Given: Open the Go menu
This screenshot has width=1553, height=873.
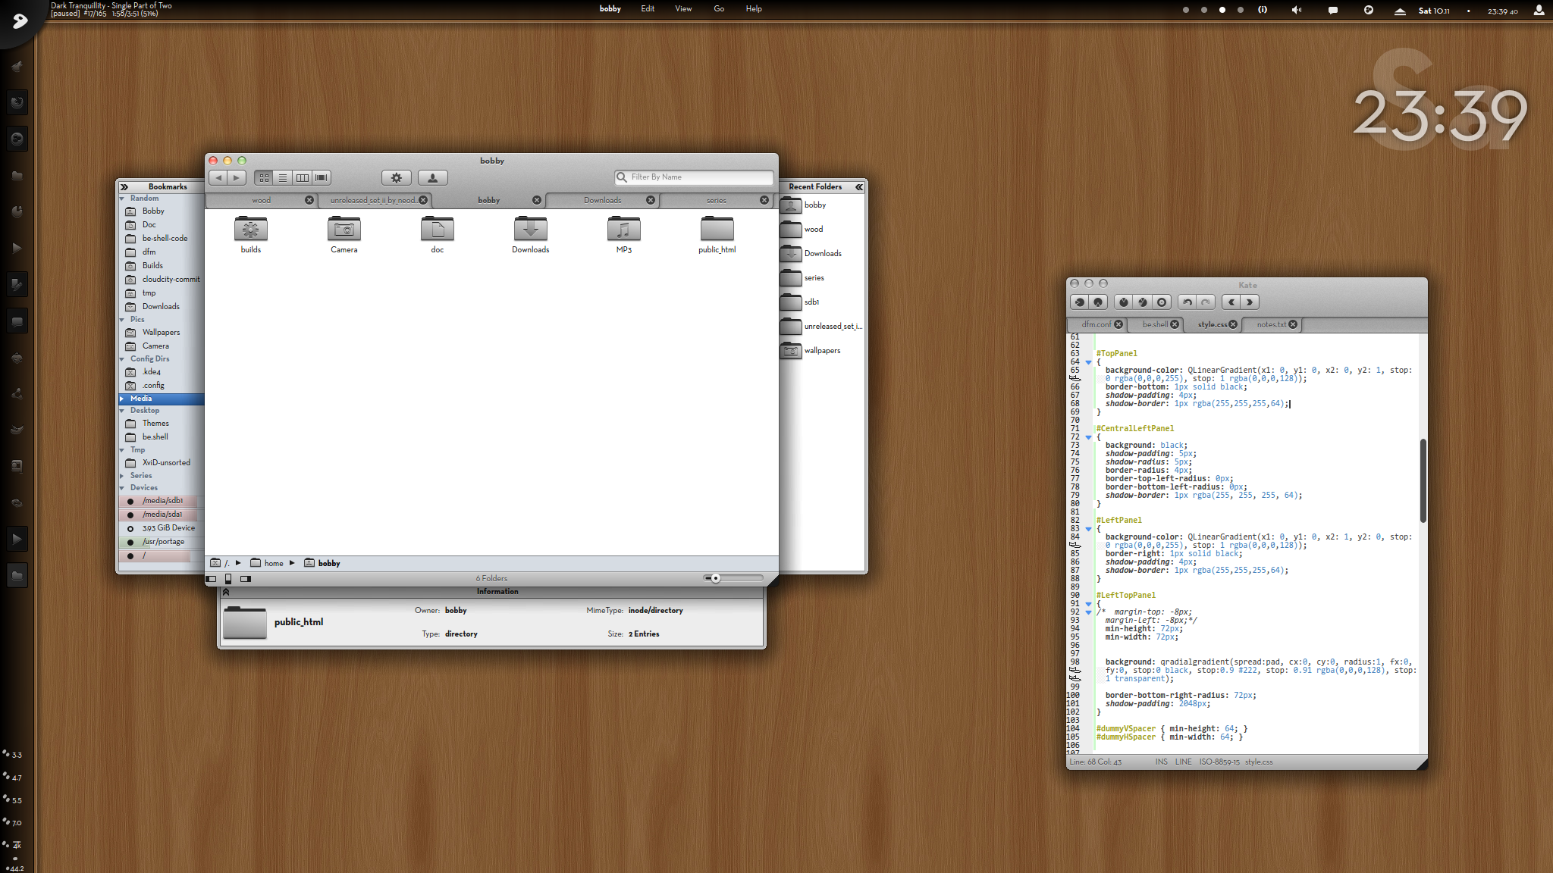Looking at the screenshot, I should coord(719,9).
